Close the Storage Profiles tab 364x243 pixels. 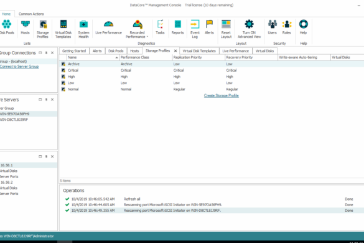(175, 50)
